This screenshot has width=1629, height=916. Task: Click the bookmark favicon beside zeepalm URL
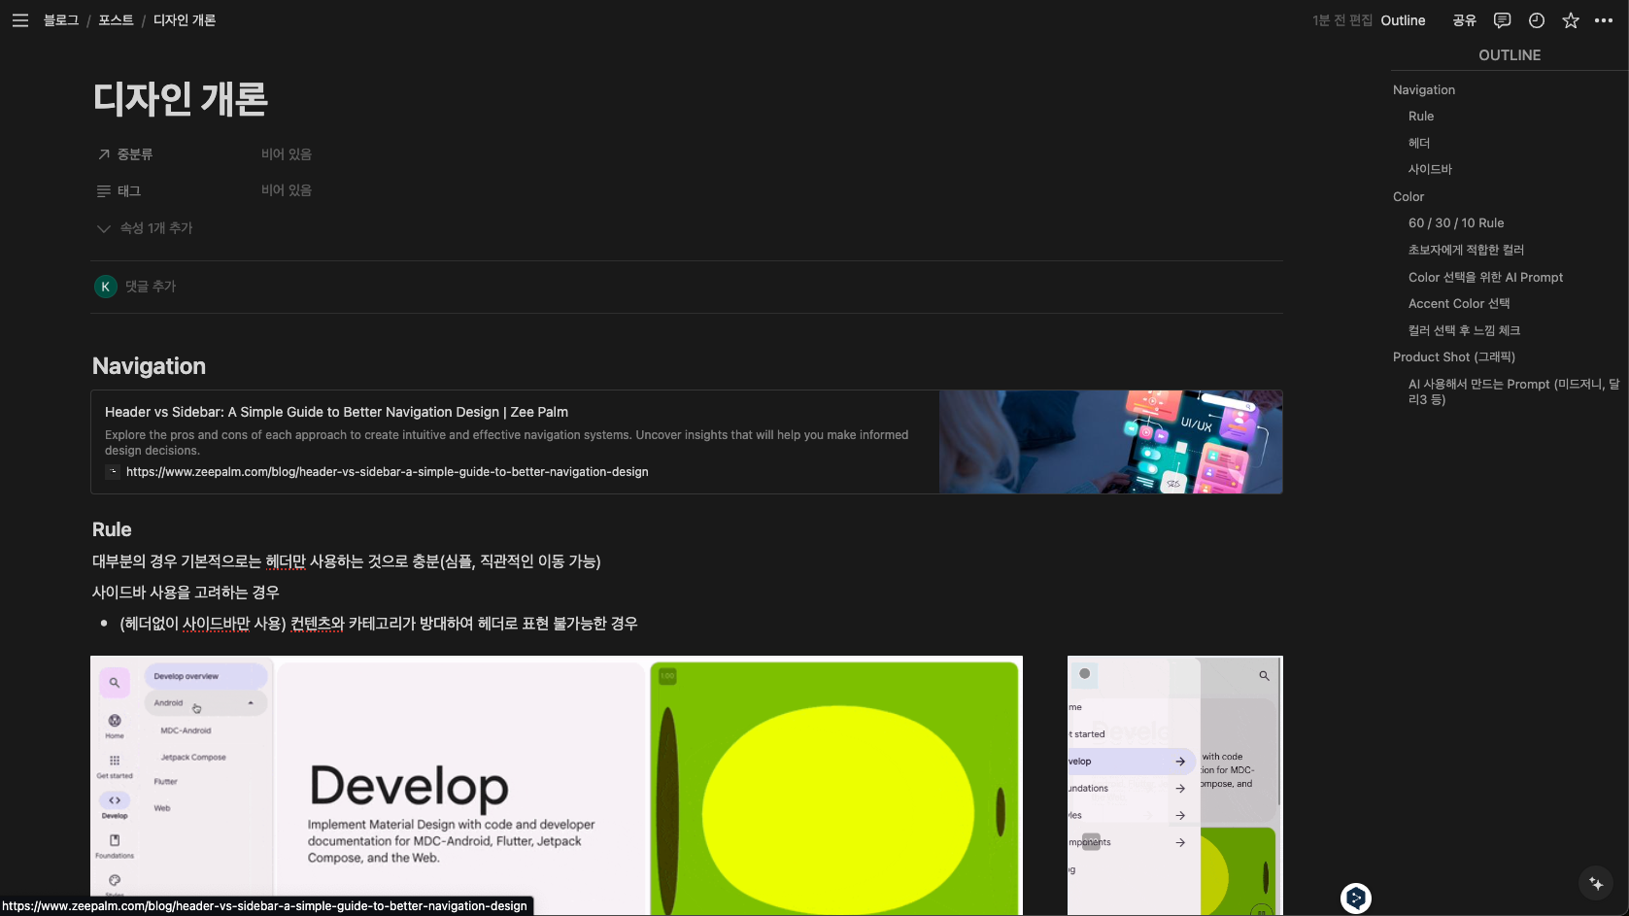click(x=113, y=472)
